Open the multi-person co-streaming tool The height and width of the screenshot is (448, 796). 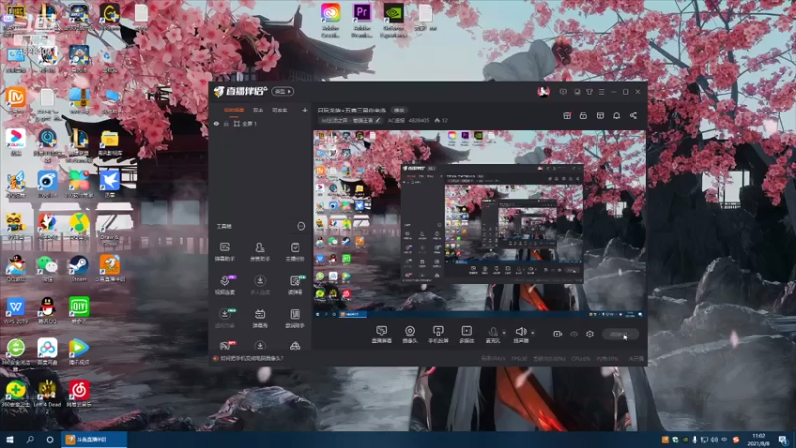[x=260, y=285]
